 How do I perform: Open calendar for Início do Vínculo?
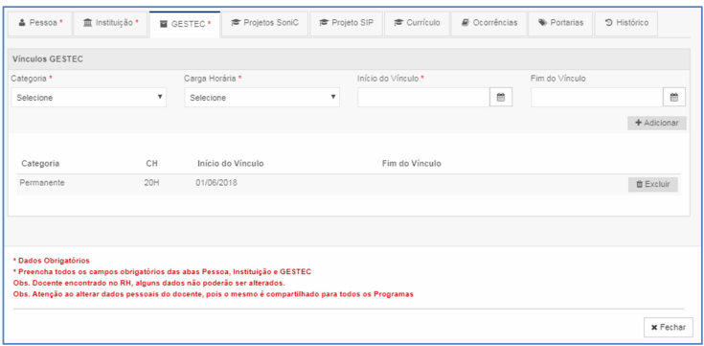[501, 97]
